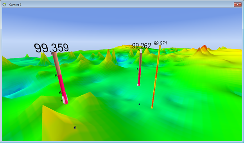Select the 99.359 borehole elevation label
This screenshot has height=143, width=244.
click(51, 48)
